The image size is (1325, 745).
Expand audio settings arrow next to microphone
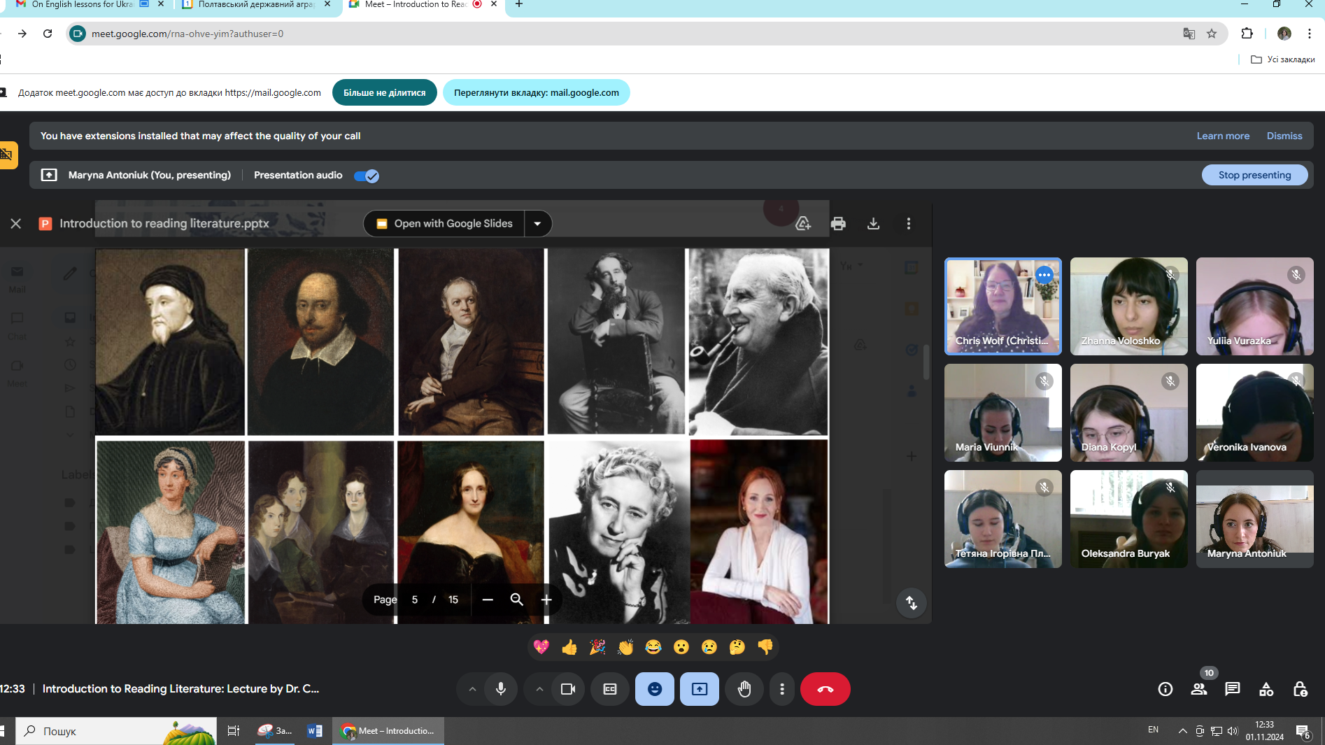472,689
